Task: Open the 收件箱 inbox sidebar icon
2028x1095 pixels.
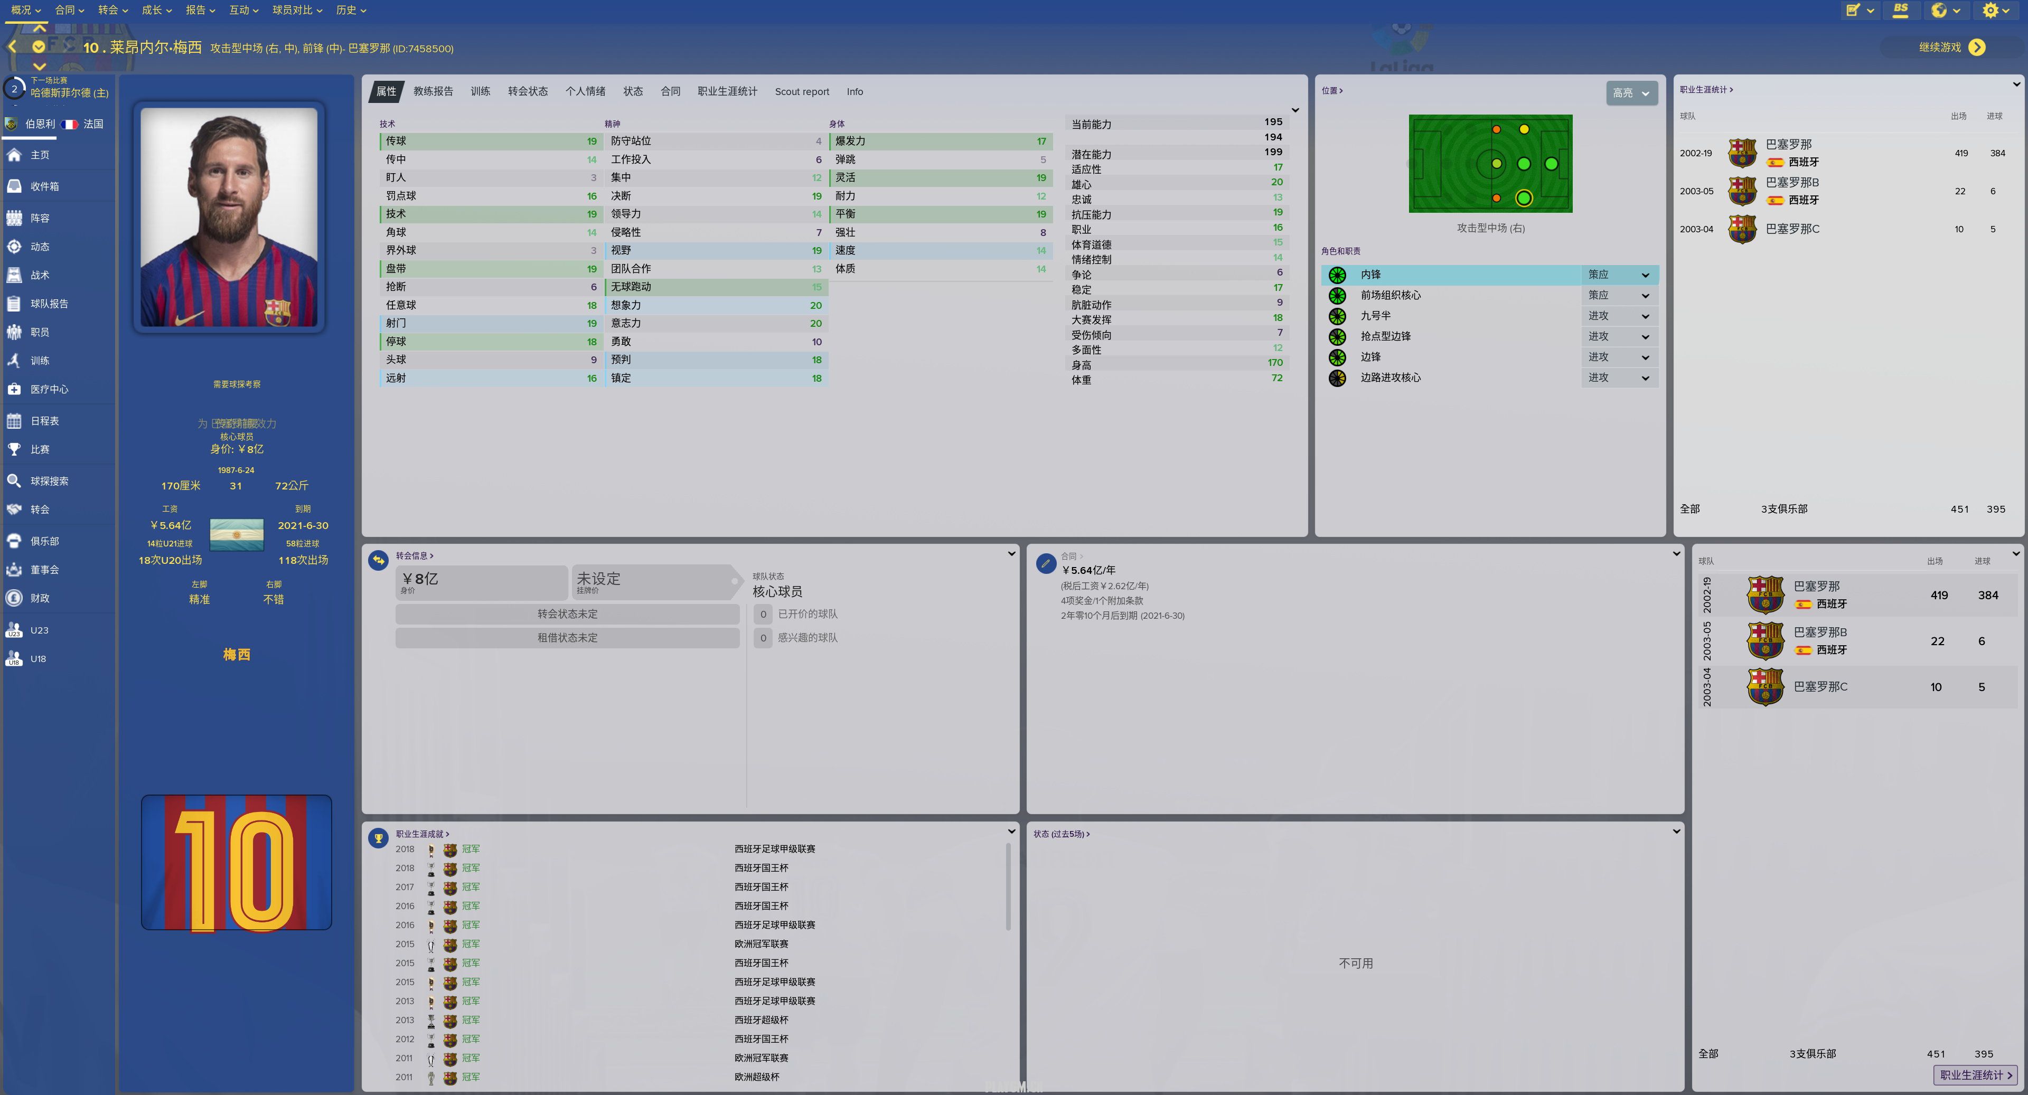Action: [14, 186]
